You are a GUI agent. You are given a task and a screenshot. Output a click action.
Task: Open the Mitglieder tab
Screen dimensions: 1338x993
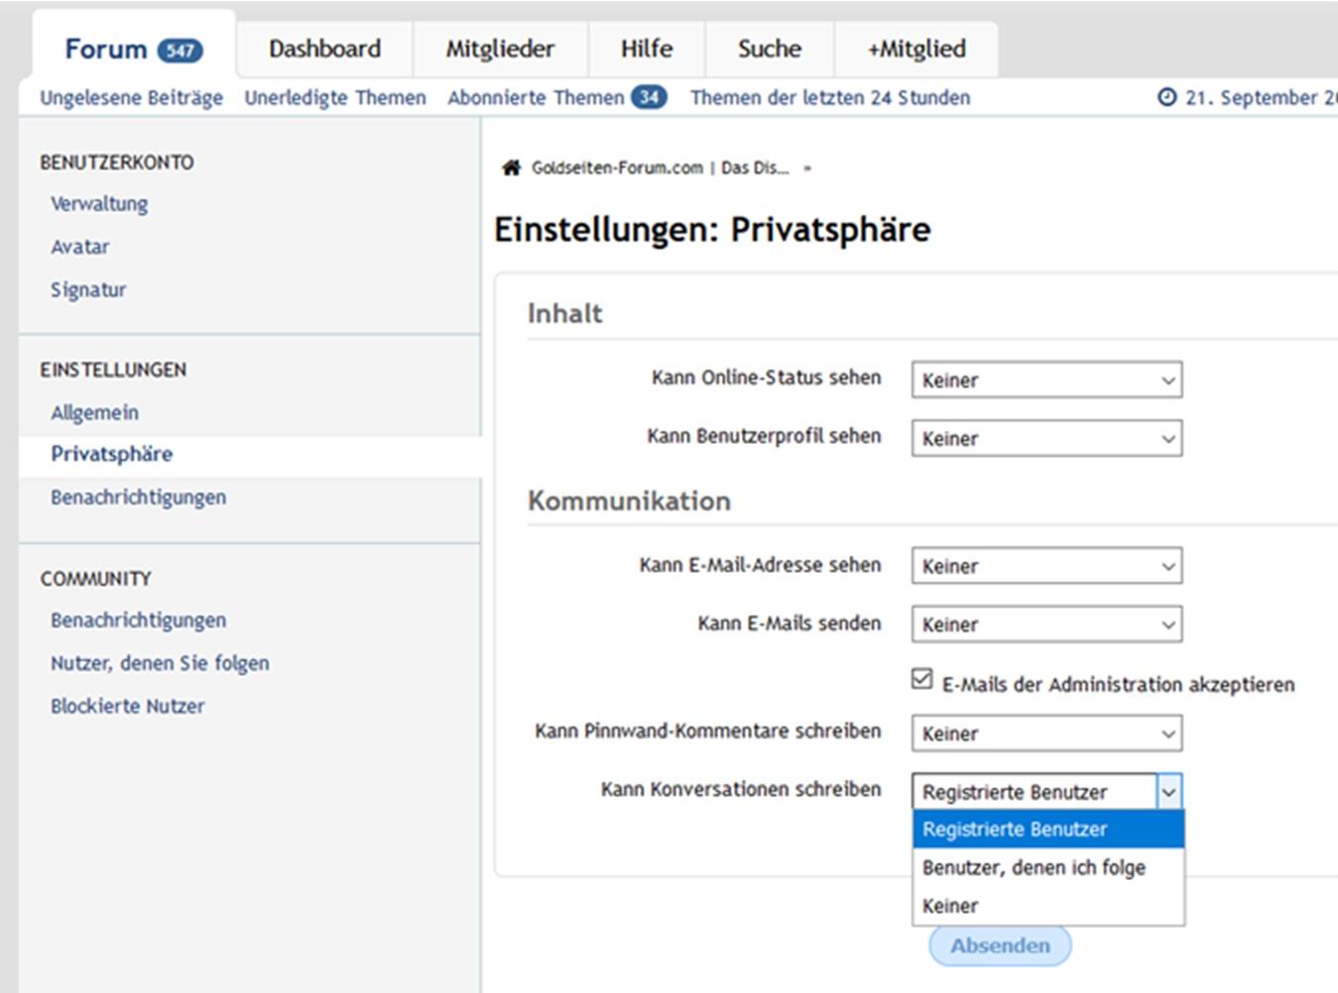click(x=500, y=49)
